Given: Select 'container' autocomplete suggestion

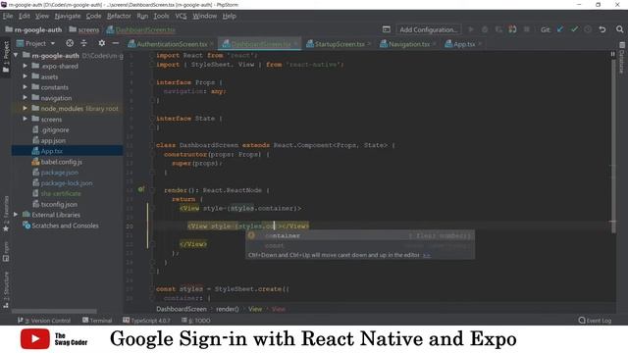Looking at the screenshot, I should click(x=360, y=235).
